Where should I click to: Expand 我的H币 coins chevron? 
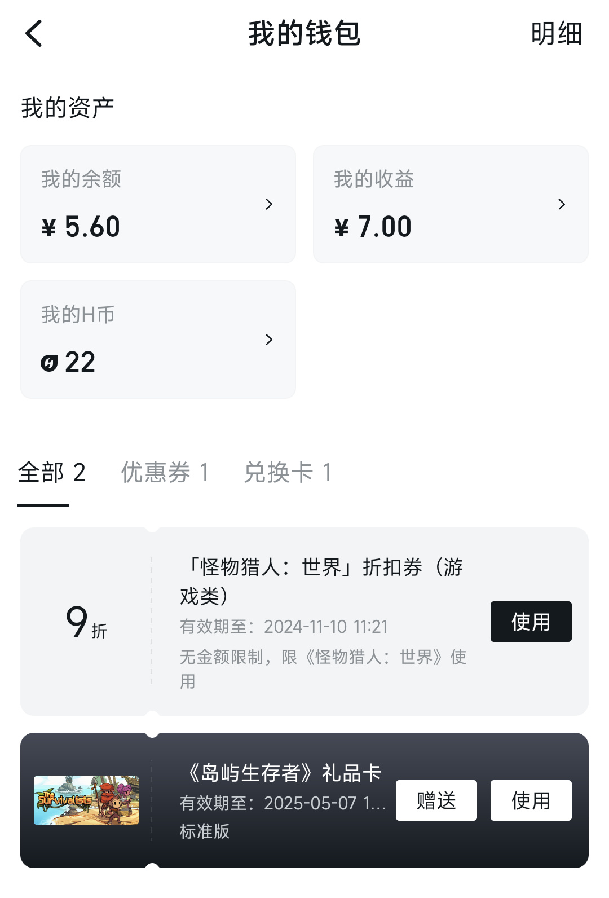point(269,340)
